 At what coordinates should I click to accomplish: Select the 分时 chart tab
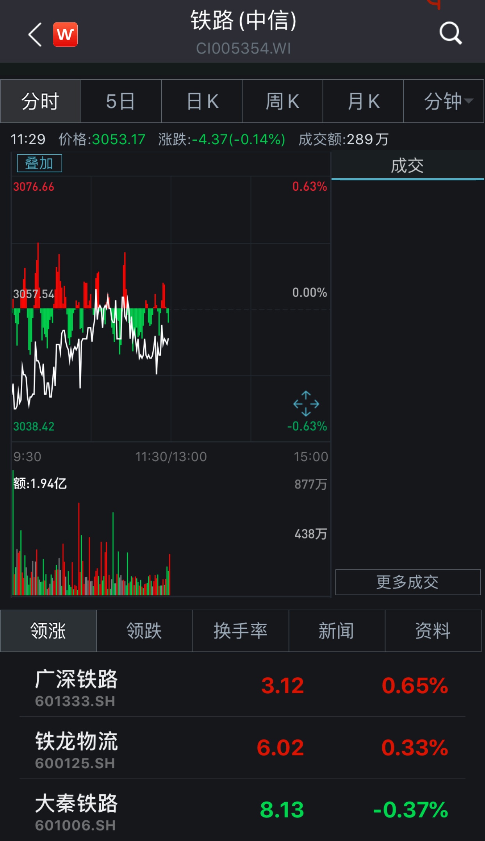point(41,101)
